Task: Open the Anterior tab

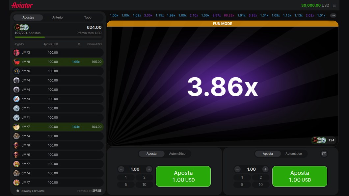Action: [58, 17]
